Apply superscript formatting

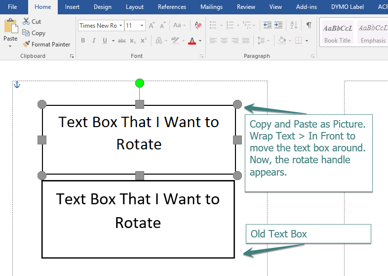144,41
